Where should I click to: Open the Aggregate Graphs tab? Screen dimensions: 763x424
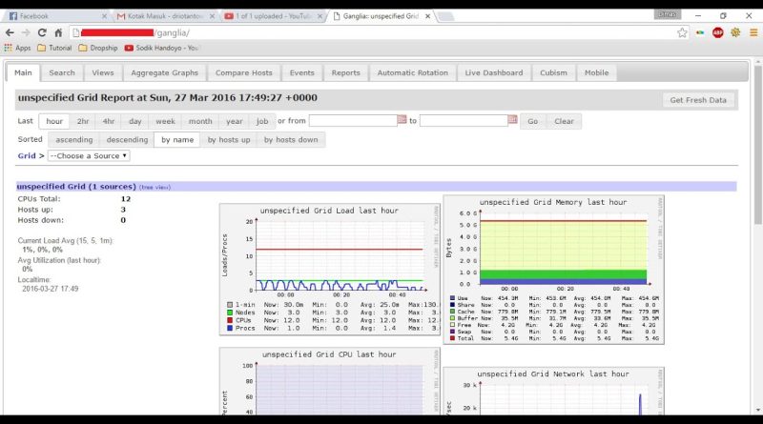(164, 72)
